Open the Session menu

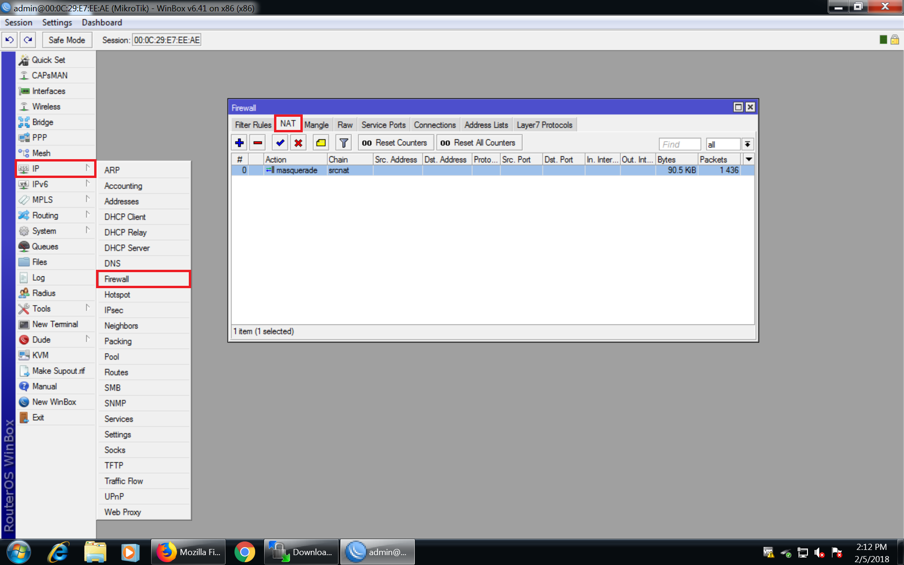[x=18, y=23]
